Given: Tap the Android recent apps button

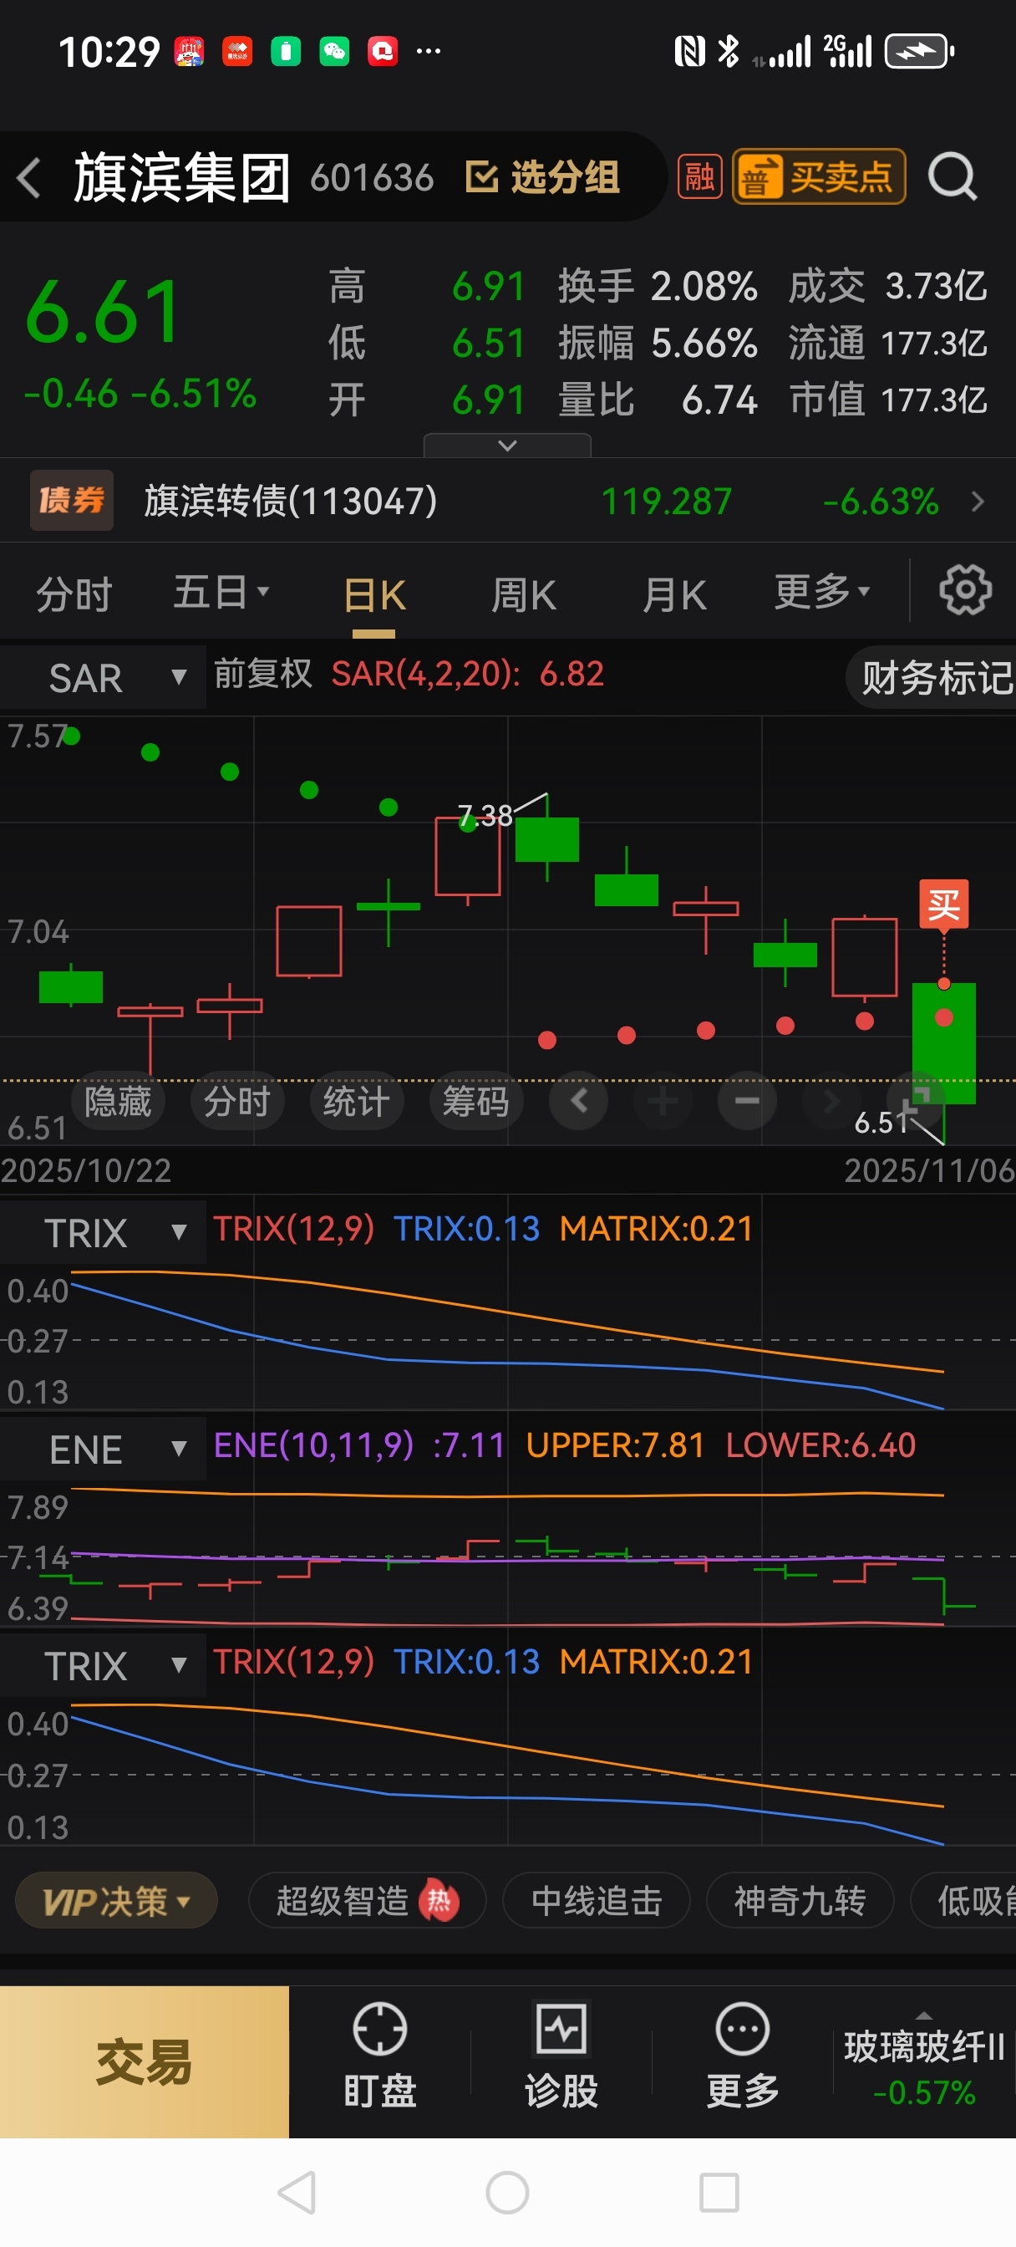Looking at the screenshot, I should [x=719, y=2193].
